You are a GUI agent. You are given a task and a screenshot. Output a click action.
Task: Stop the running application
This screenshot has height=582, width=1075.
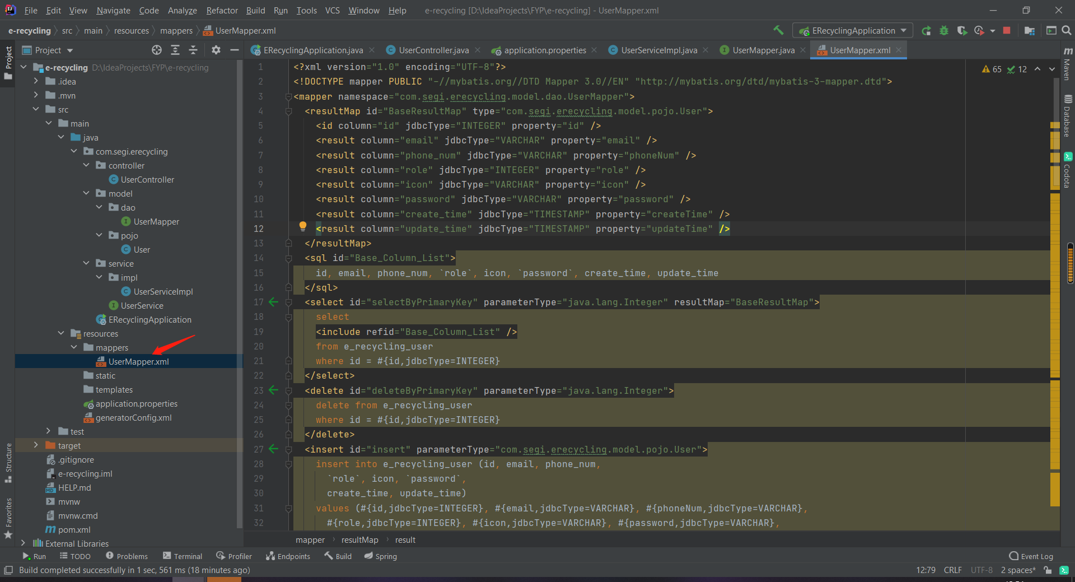pyautogui.click(x=1007, y=31)
